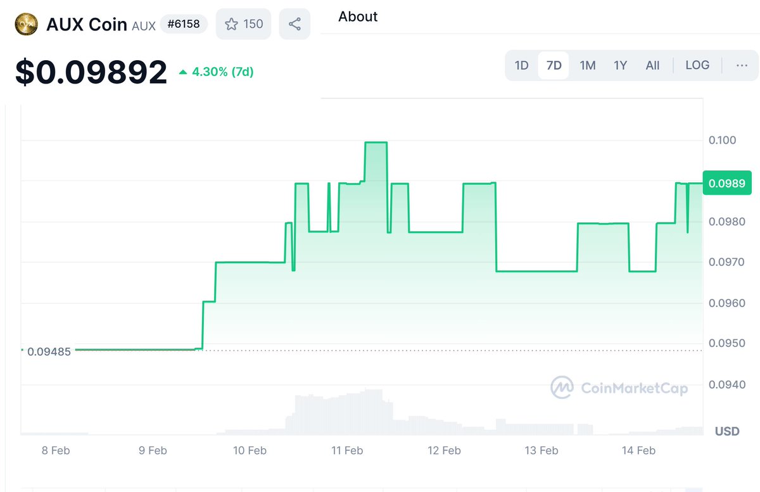Screen dimensions: 760x492
Task: Click the 8 Feb date label
Action: 56,451
